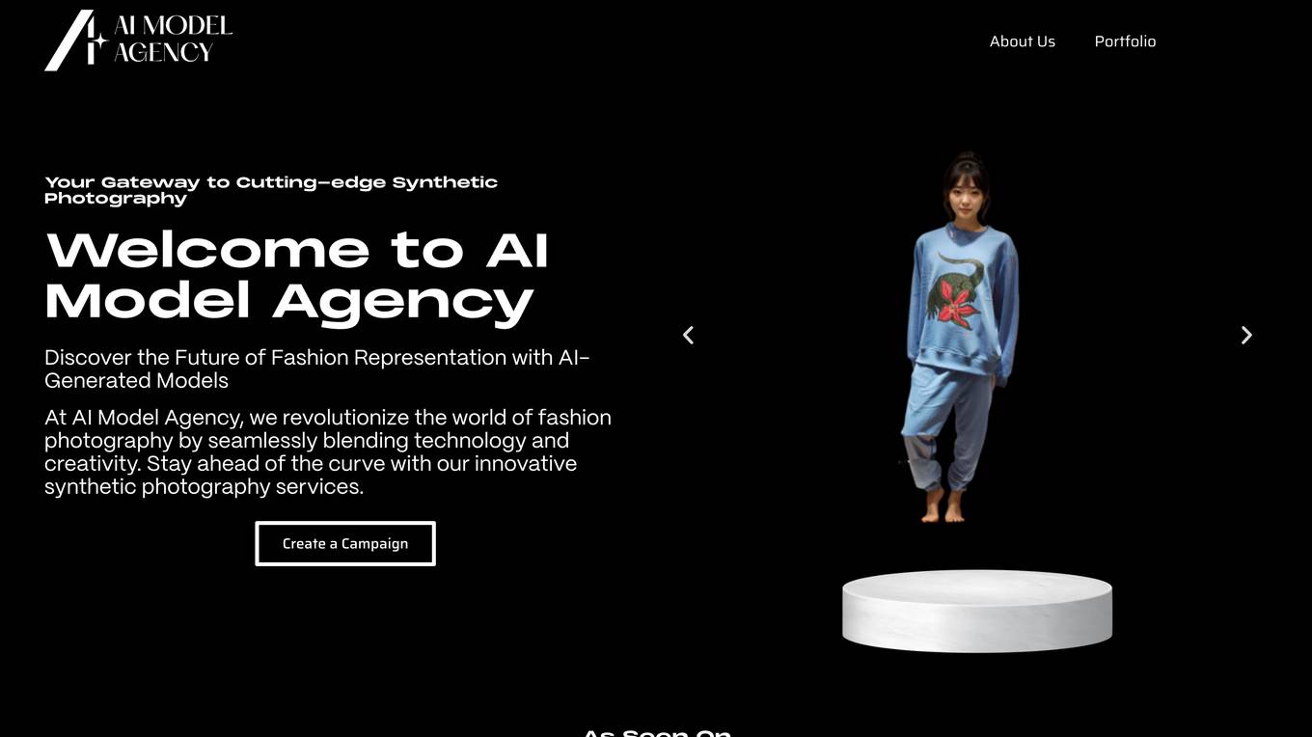This screenshot has width=1312, height=737.
Task: Open the Portfolio page
Action: [x=1125, y=41]
